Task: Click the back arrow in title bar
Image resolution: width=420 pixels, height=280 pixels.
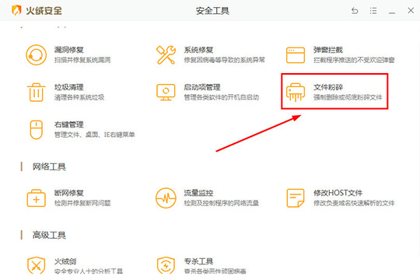Action: pyautogui.click(x=355, y=11)
